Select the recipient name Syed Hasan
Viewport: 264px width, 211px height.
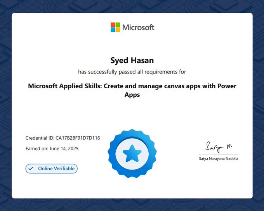132,60
